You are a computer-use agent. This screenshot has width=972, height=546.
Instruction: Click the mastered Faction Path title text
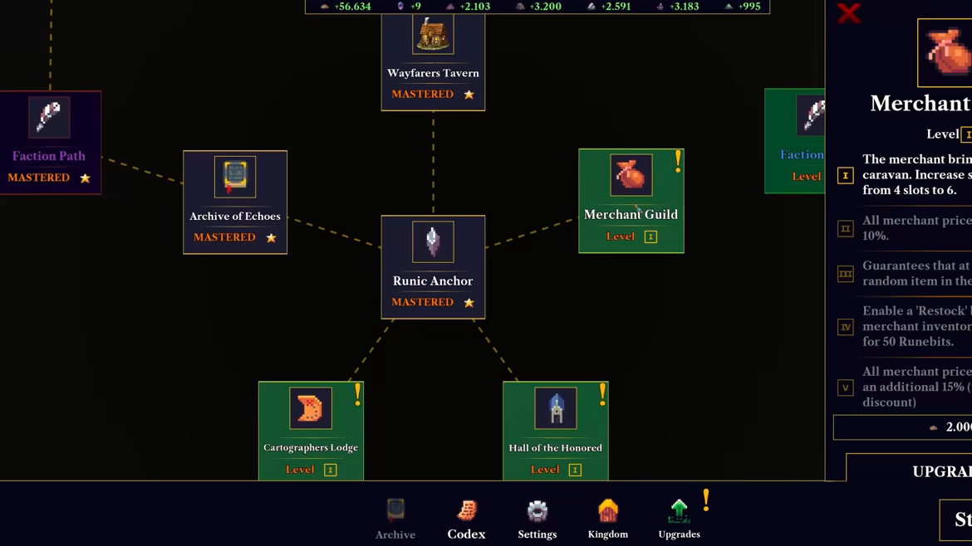49,156
